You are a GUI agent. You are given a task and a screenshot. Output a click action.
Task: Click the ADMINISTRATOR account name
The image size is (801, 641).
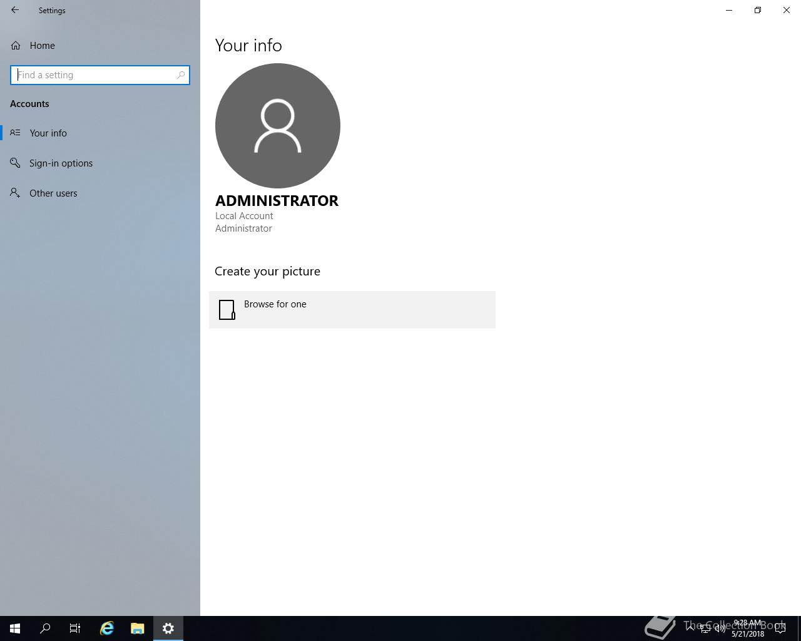click(x=277, y=200)
